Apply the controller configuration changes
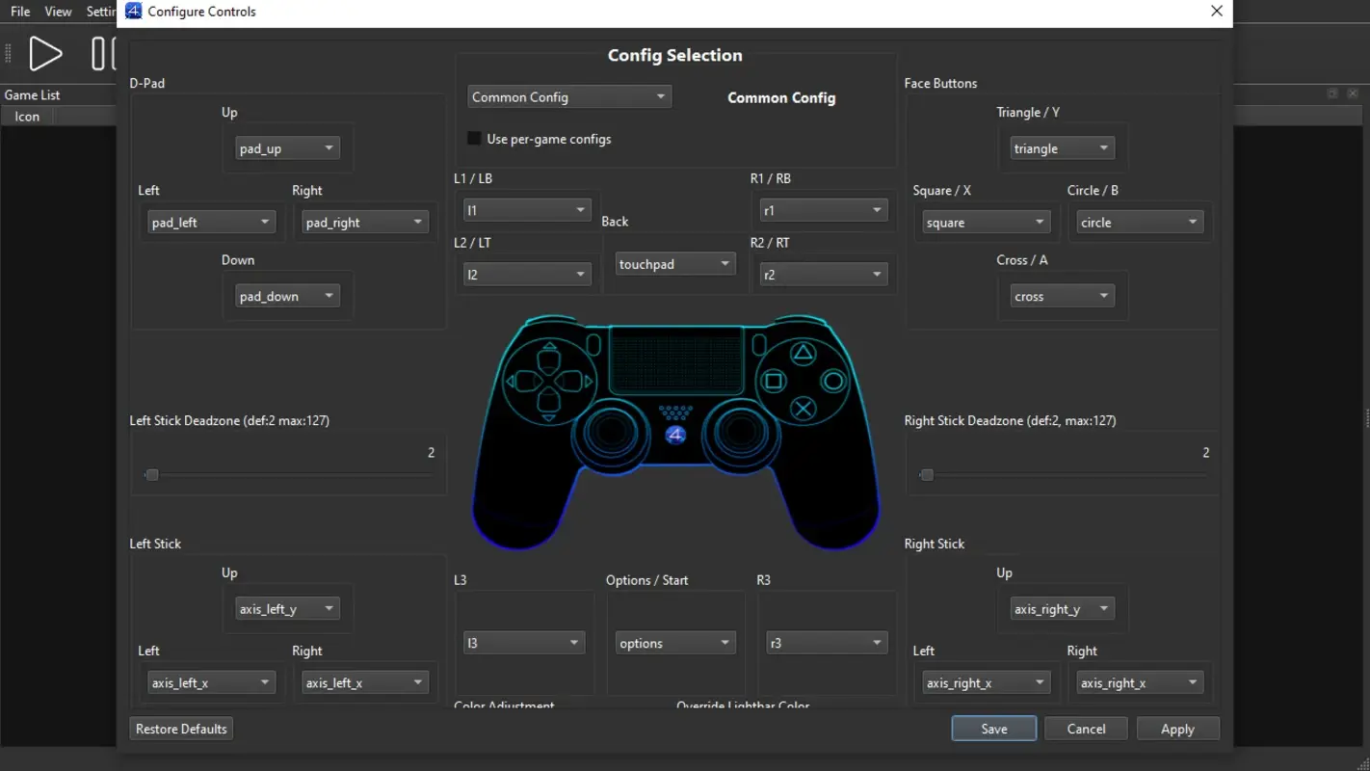1370x771 pixels. [1177, 728]
